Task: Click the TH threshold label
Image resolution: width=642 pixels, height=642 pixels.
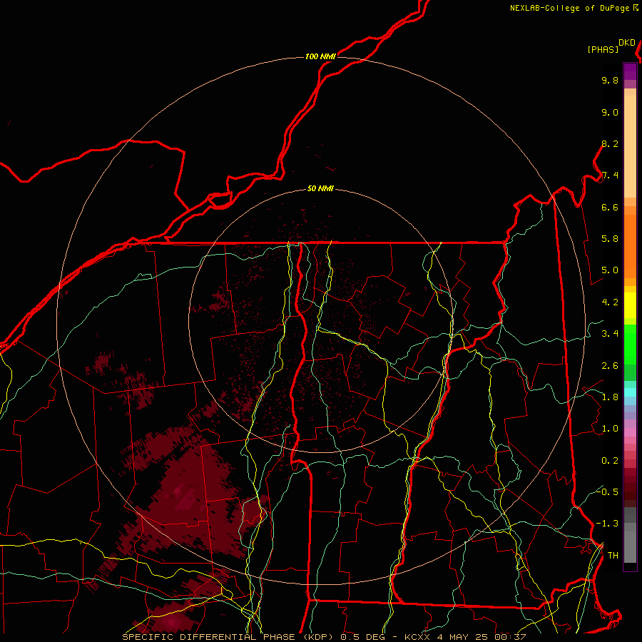Action: [x=613, y=556]
